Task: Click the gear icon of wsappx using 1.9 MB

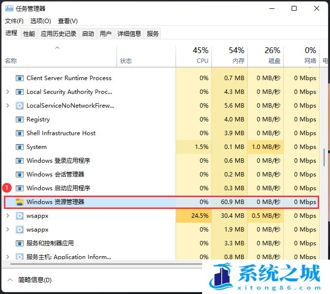Action: coord(20,230)
